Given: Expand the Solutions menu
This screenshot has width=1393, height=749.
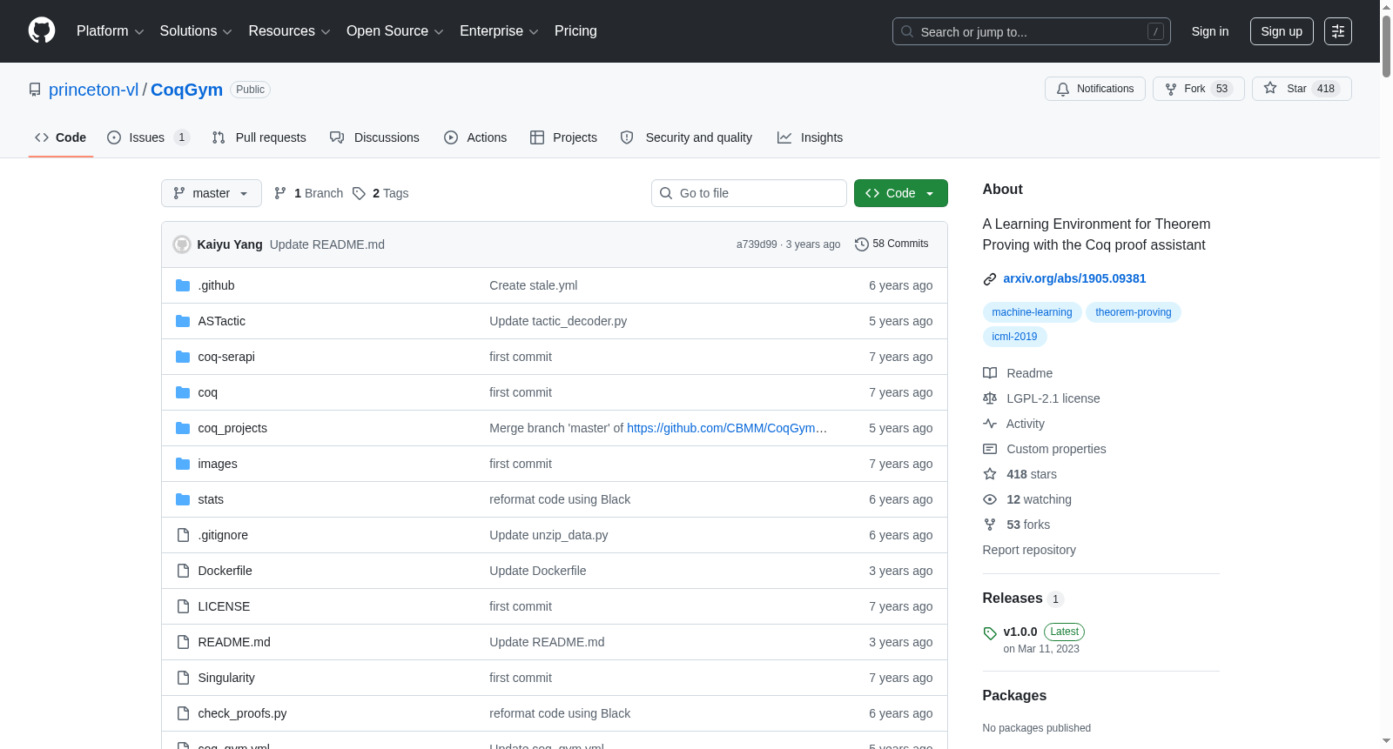Looking at the screenshot, I should 196,31.
